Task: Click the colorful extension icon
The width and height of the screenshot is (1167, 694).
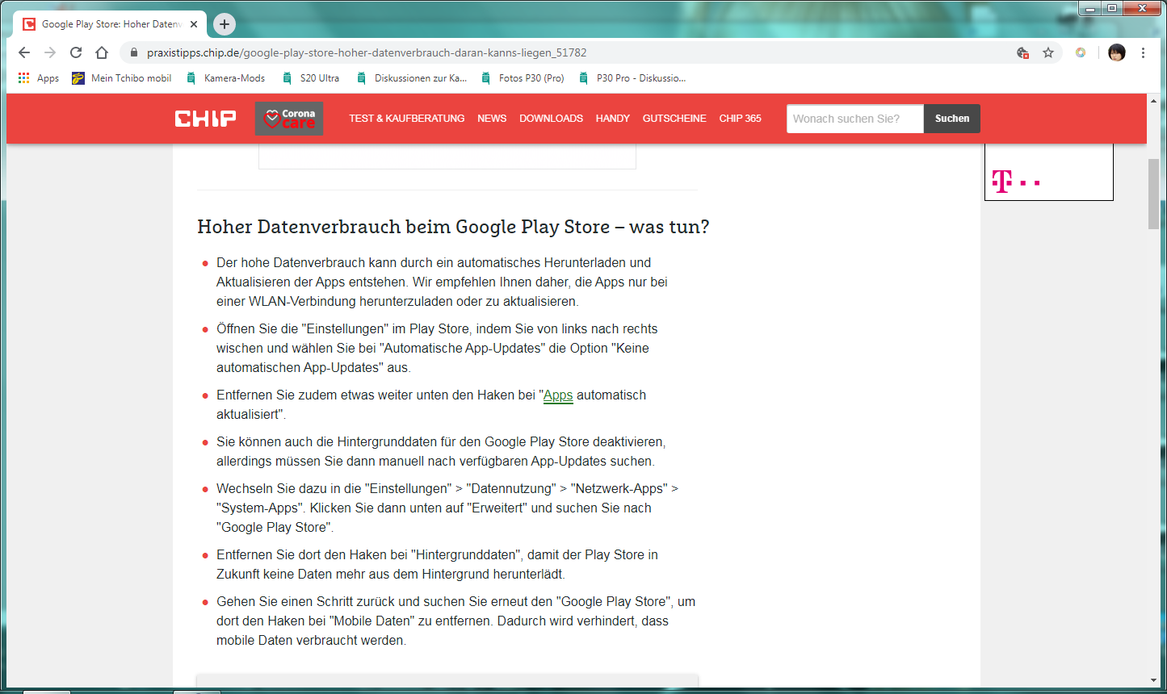Action: [x=1081, y=52]
